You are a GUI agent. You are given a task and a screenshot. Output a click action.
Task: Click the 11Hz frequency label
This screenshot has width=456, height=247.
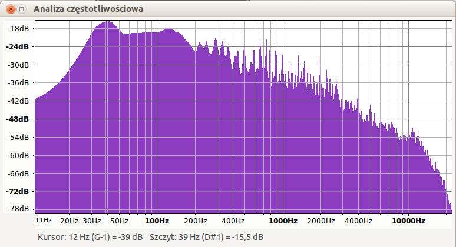(x=44, y=220)
